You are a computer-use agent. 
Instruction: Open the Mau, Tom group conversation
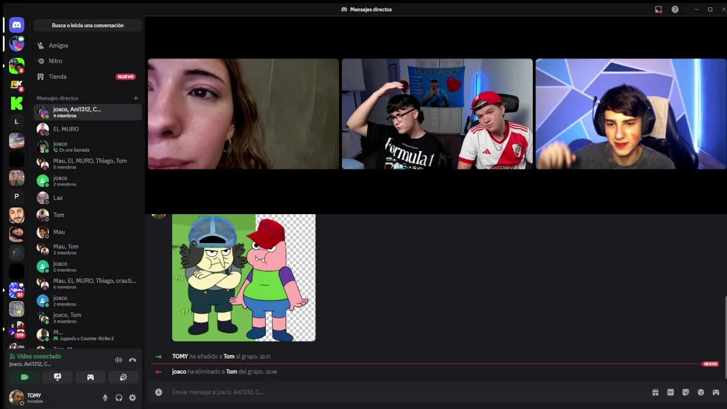click(x=87, y=249)
